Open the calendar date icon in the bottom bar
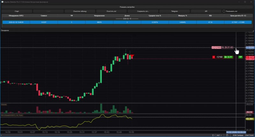255x137 pixels. click(227, 135)
